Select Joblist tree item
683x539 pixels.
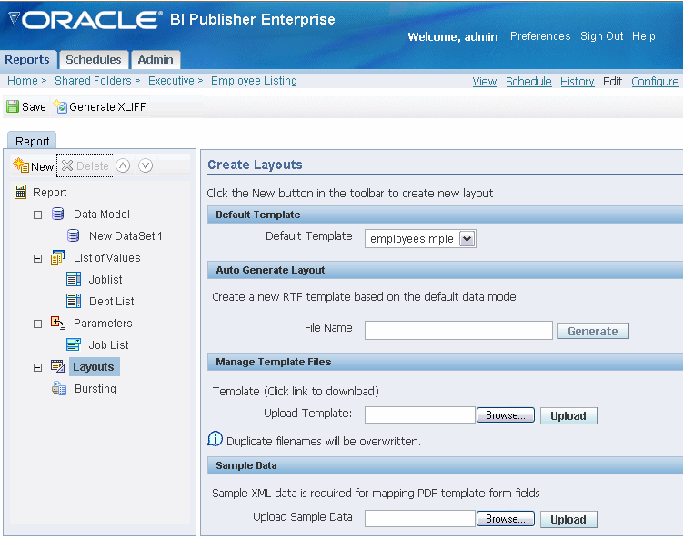[105, 280]
